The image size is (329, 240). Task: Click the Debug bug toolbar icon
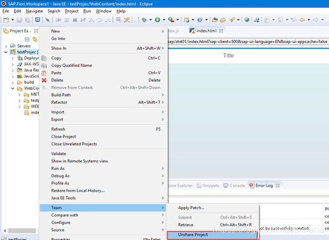(x=144, y=20)
